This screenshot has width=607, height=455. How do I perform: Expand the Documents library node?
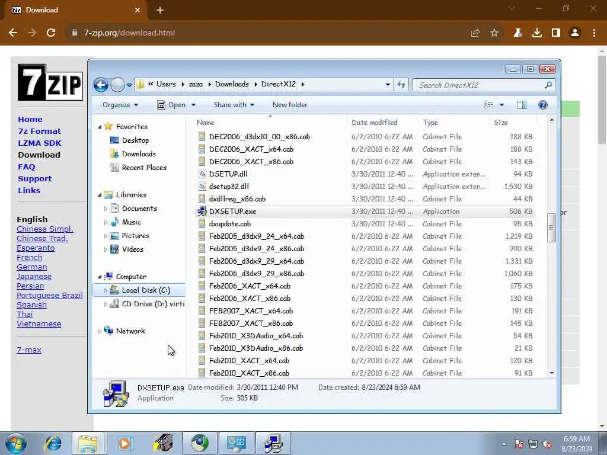click(x=106, y=209)
